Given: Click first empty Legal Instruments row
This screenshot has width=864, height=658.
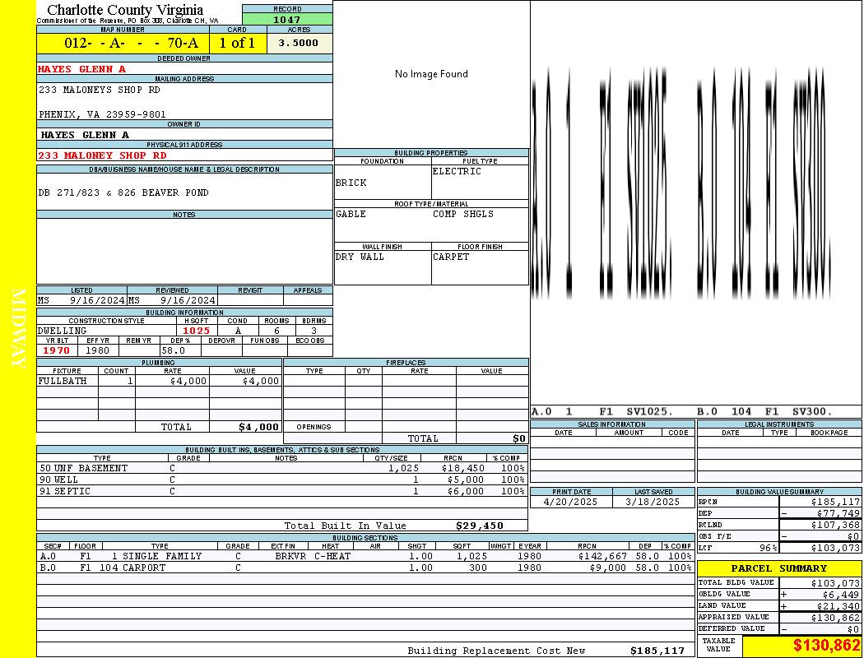Looking at the screenshot, I should (779, 443).
